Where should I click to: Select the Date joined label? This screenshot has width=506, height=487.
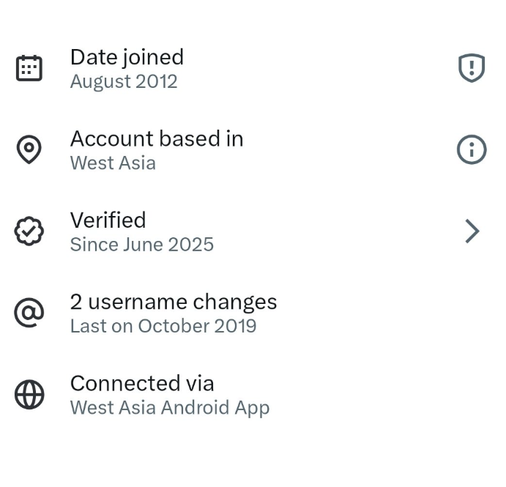tap(127, 57)
